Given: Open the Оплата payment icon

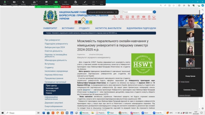Looking at the screenshot, I should (x=127, y=18).
